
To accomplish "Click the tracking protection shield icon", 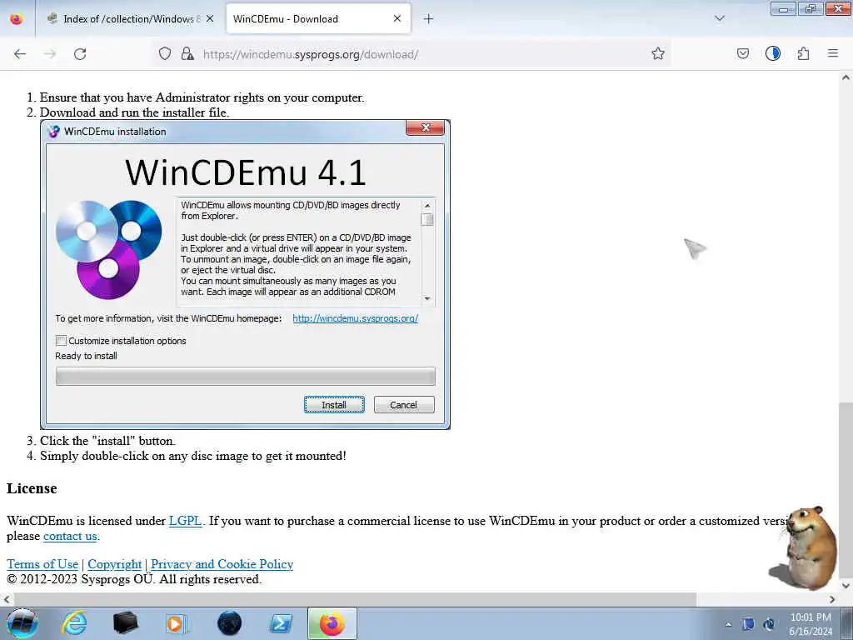I will (x=165, y=54).
